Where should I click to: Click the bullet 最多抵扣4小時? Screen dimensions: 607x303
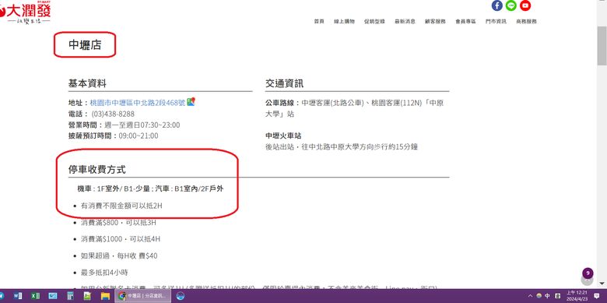(104, 273)
